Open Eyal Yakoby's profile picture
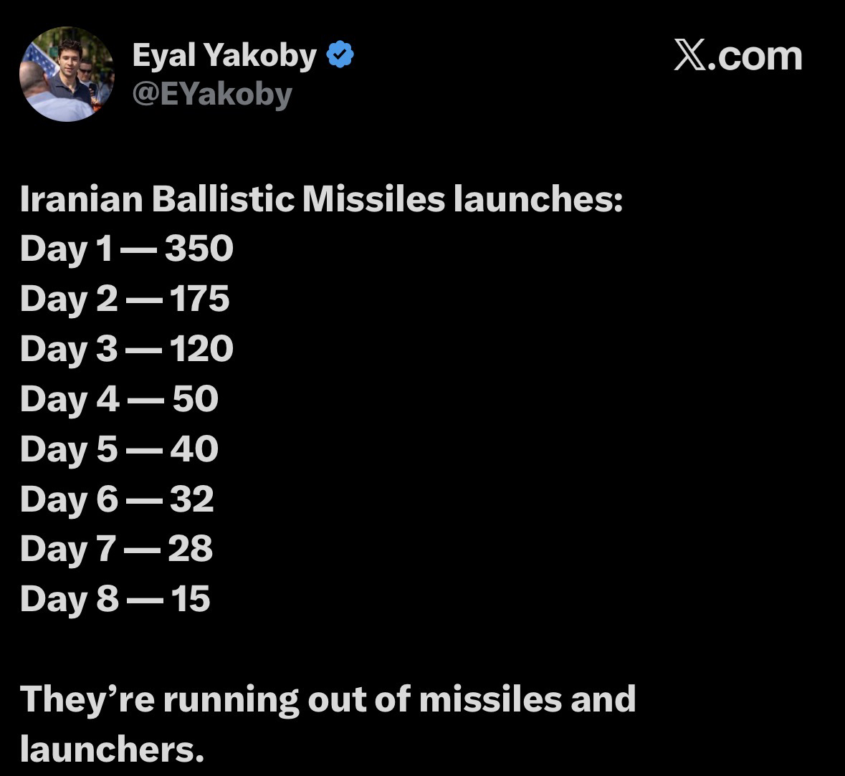This screenshot has height=776, width=845. (x=67, y=75)
